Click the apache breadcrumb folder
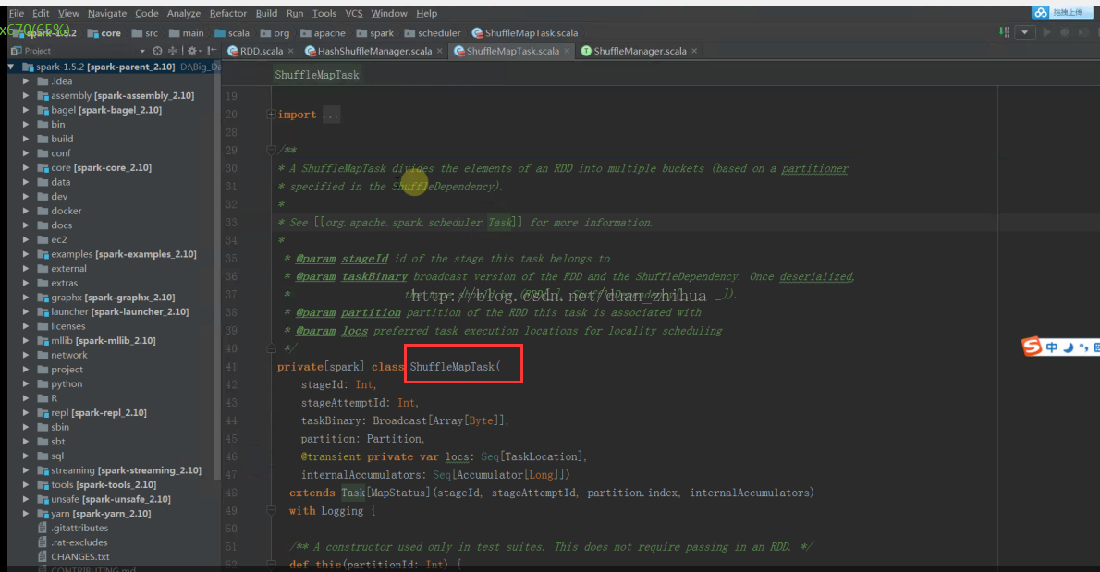 (x=323, y=33)
